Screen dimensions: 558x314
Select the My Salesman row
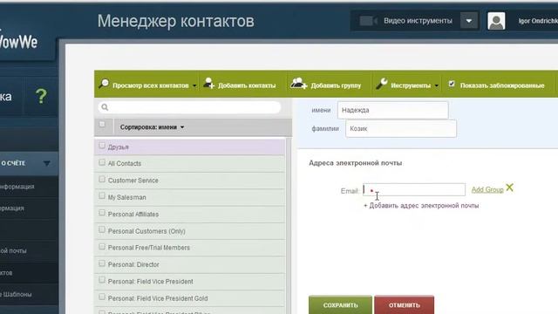190,197
